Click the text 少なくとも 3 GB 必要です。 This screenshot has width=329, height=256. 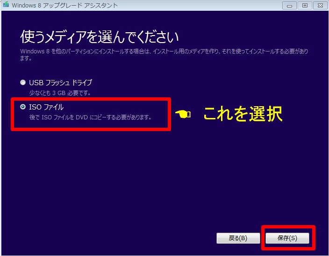coord(60,93)
